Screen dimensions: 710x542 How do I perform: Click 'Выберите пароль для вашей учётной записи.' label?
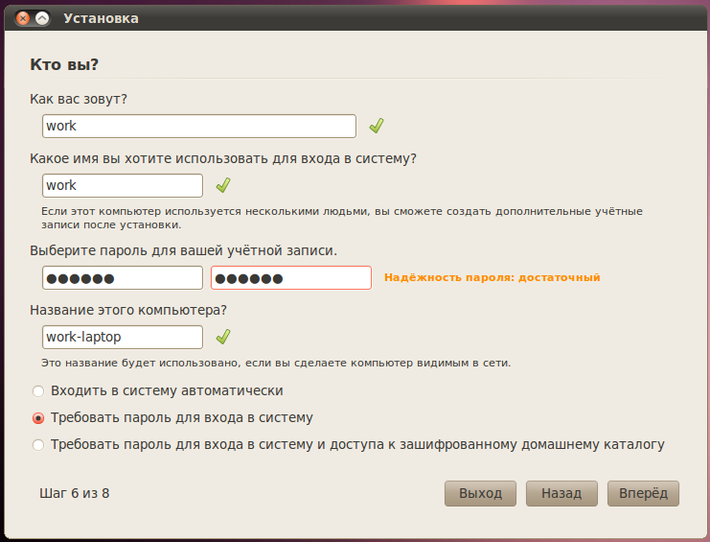tap(183, 250)
